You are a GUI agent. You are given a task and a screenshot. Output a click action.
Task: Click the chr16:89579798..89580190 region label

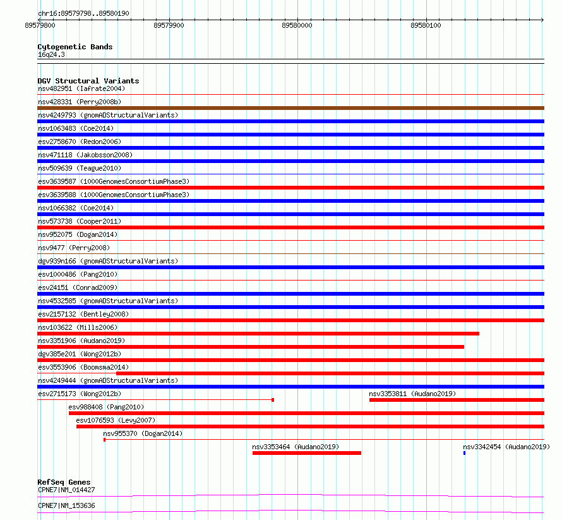pyautogui.click(x=83, y=13)
